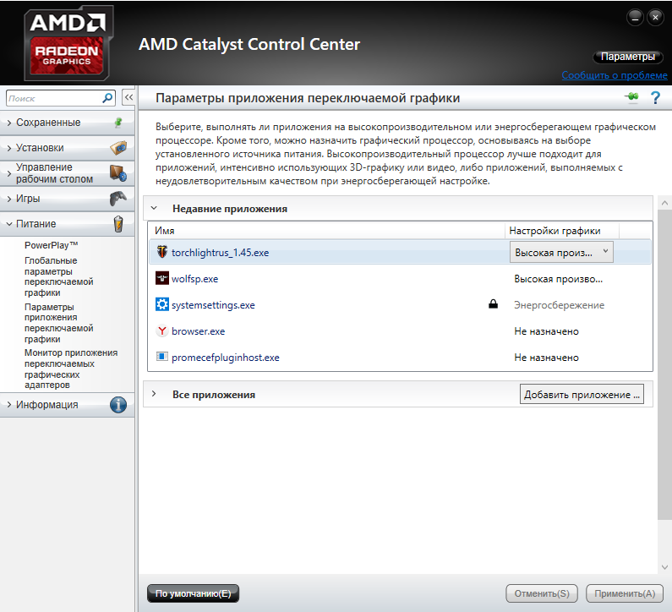Click the search magnifier icon
The width and height of the screenshot is (672, 612).
coord(107,98)
